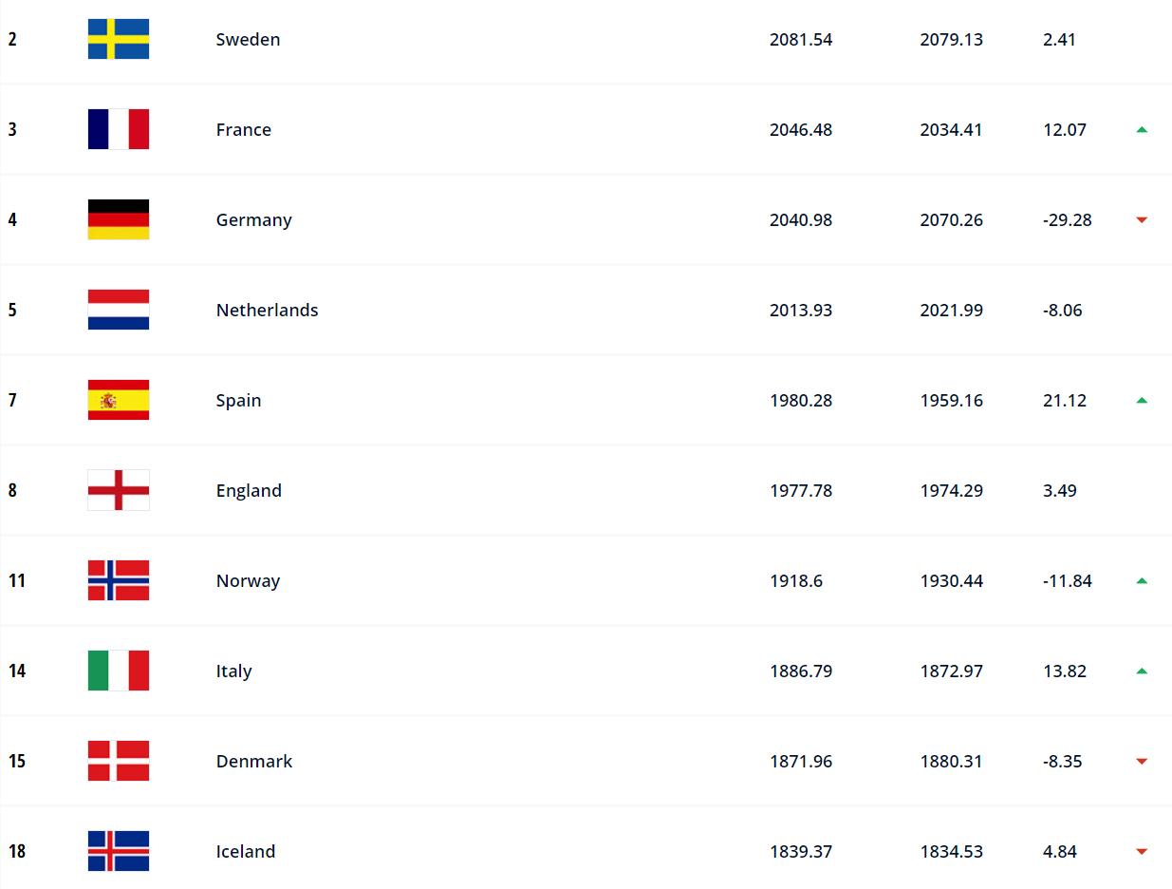Click the Denmark flag icon
Image resolution: width=1172 pixels, height=889 pixels.
(x=119, y=761)
